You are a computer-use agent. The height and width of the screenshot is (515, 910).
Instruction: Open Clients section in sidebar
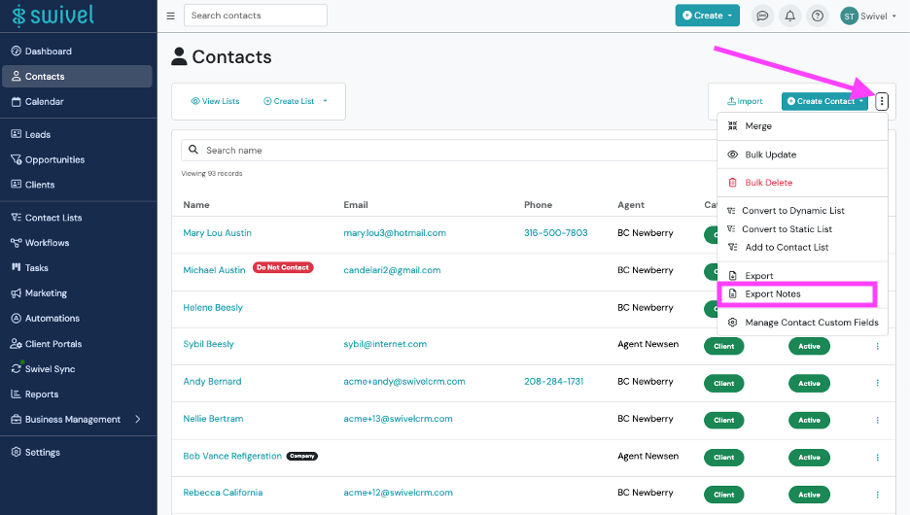click(x=33, y=185)
